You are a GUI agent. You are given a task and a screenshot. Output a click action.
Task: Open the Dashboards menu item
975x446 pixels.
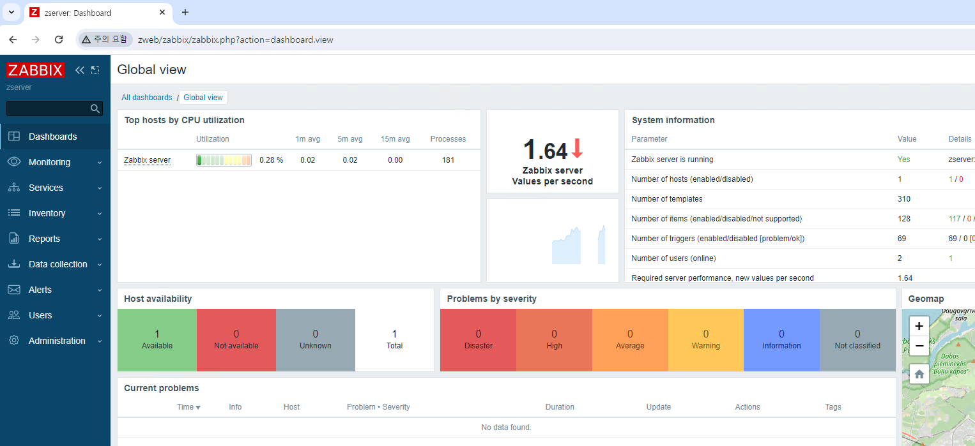(55, 137)
